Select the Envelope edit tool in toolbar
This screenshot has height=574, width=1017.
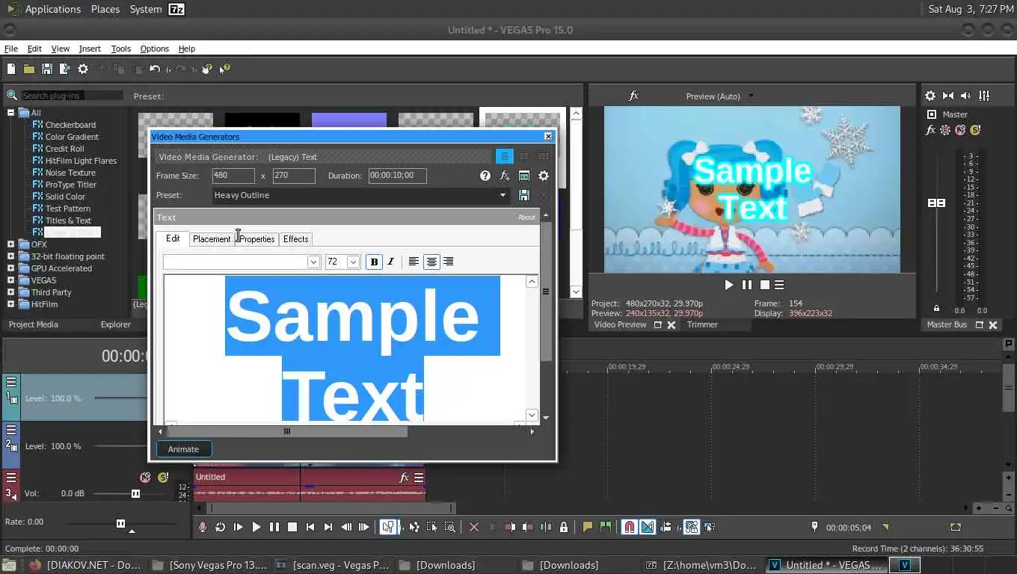pos(414,527)
